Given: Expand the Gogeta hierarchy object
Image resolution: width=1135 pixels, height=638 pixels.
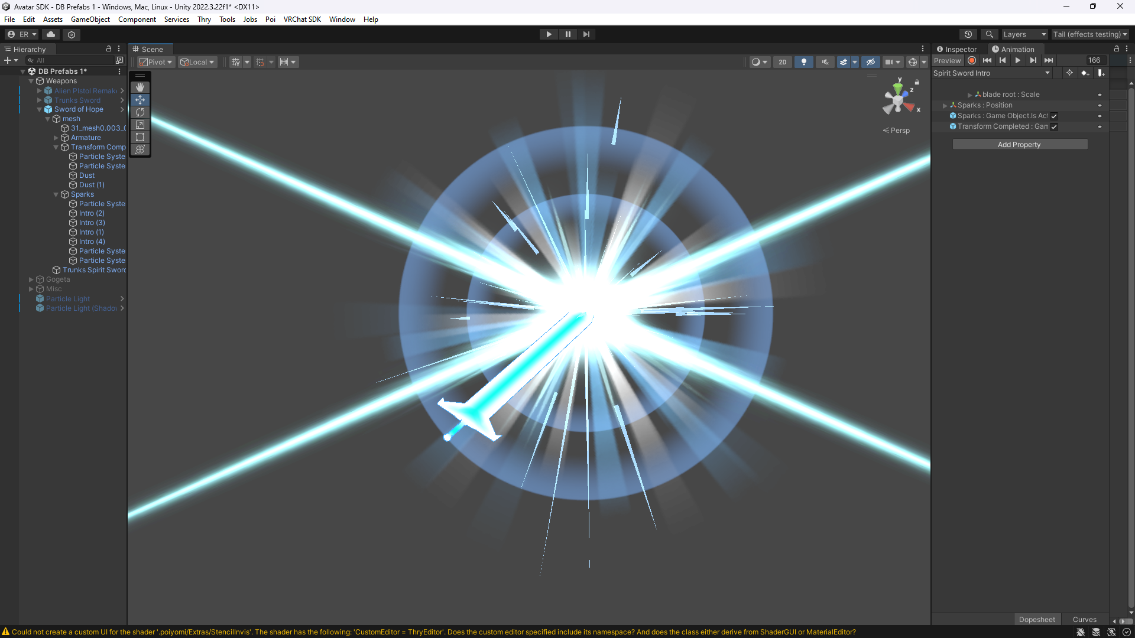Looking at the screenshot, I should pos(31,279).
